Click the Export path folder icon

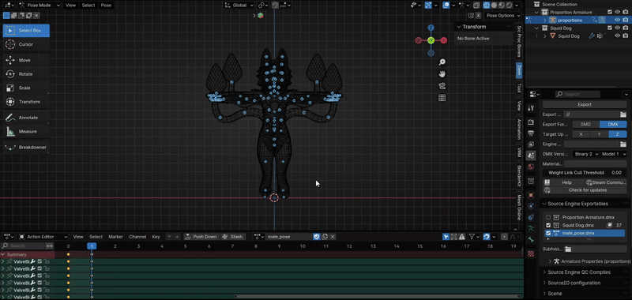coord(623,114)
